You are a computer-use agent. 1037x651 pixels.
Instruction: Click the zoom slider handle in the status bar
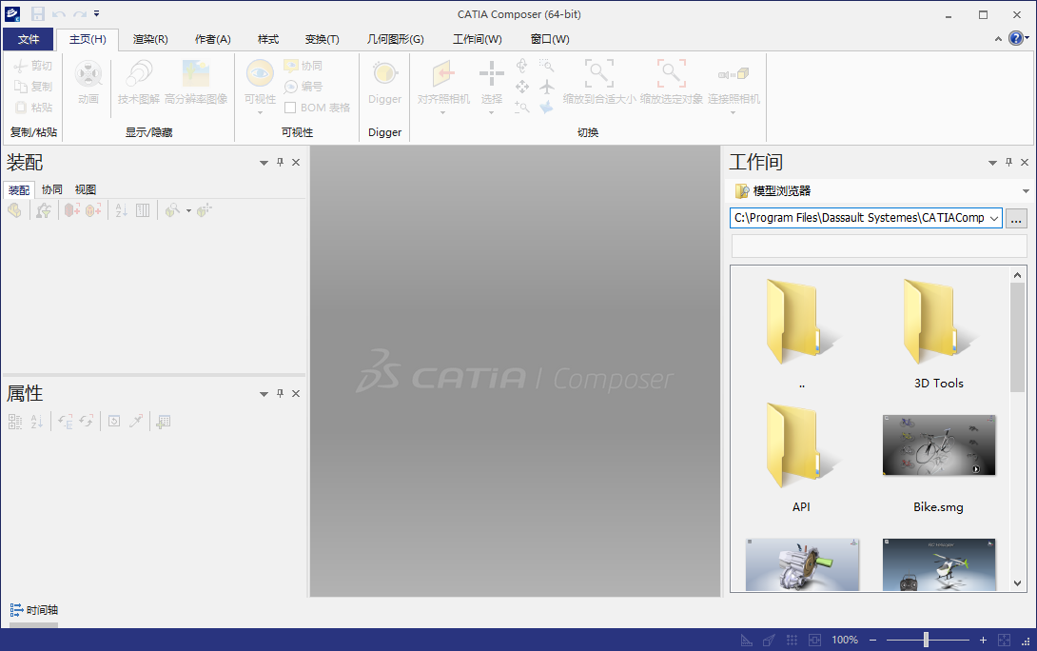click(x=926, y=639)
